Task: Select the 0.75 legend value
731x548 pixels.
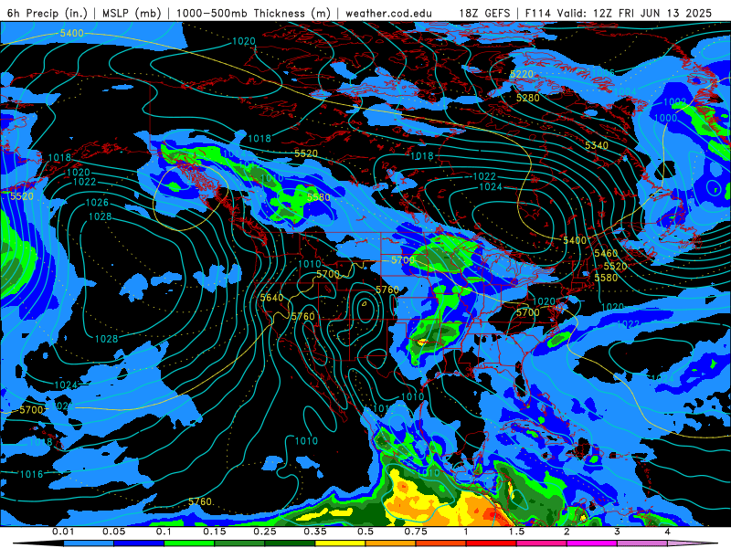Action: pos(416,532)
